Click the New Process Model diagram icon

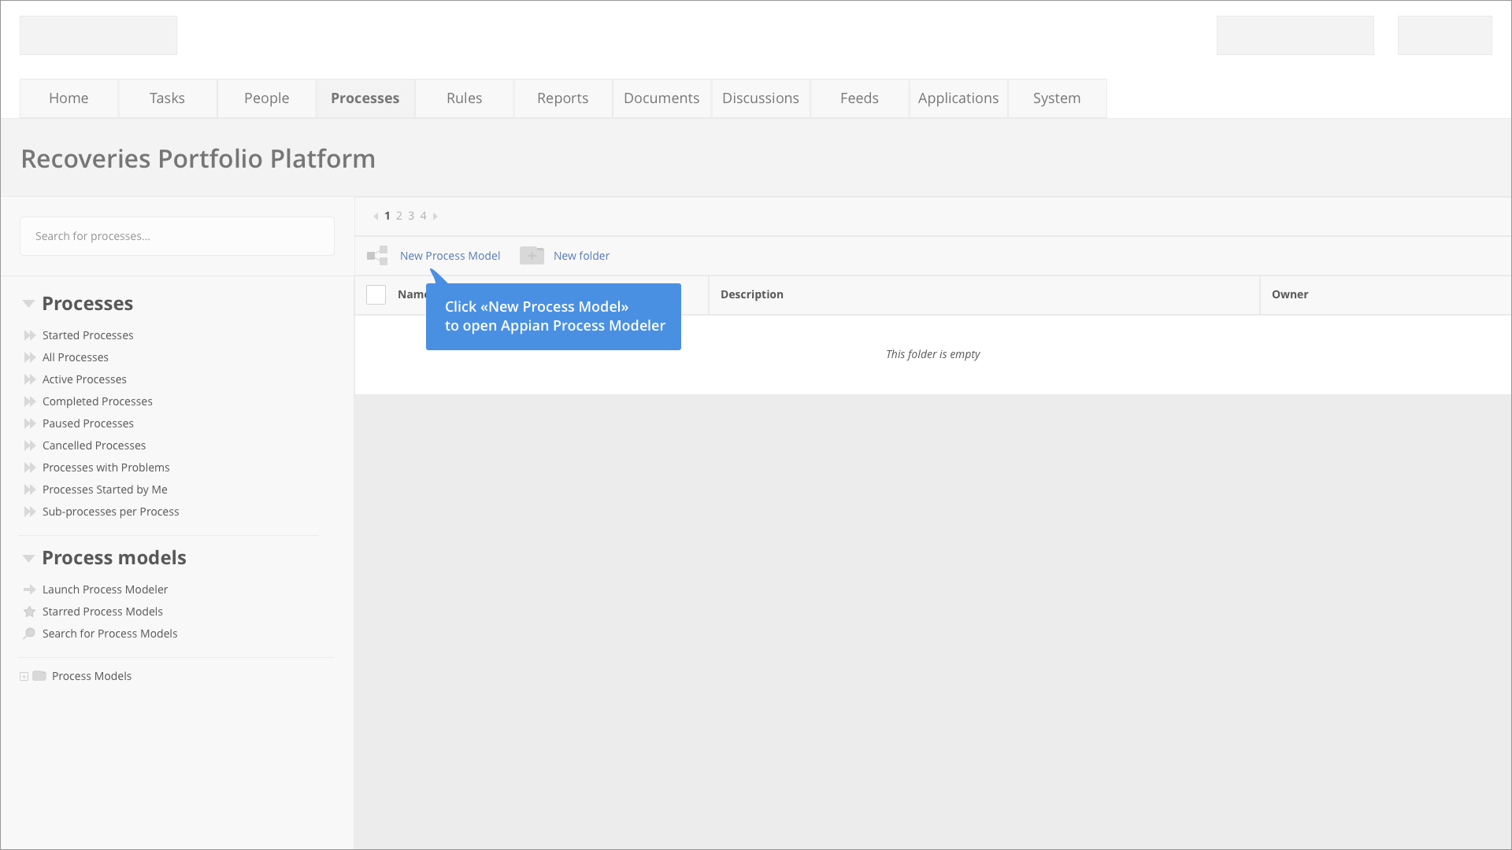tap(377, 255)
